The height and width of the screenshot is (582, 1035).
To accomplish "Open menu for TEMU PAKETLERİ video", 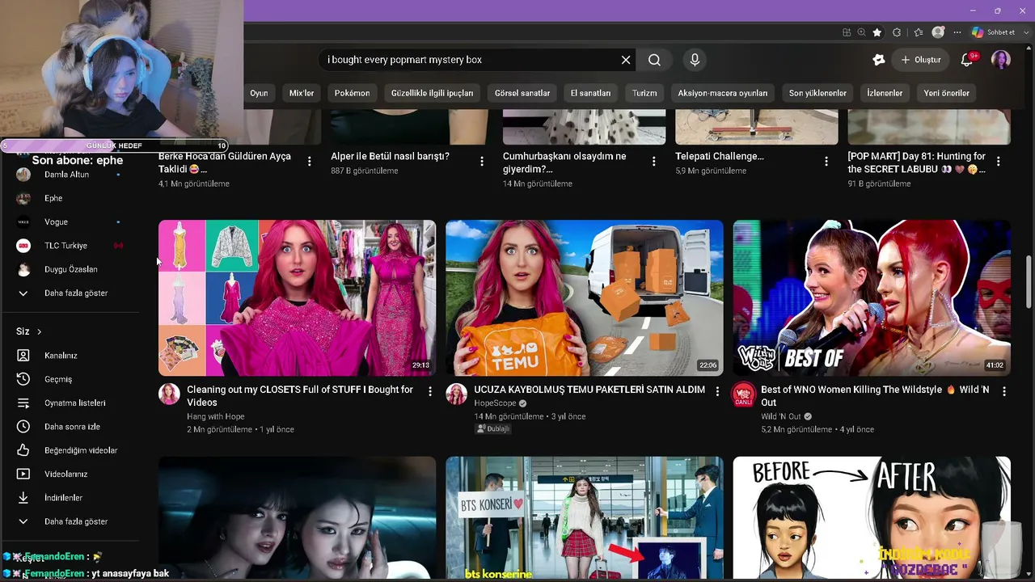I will tap(717, 391).
